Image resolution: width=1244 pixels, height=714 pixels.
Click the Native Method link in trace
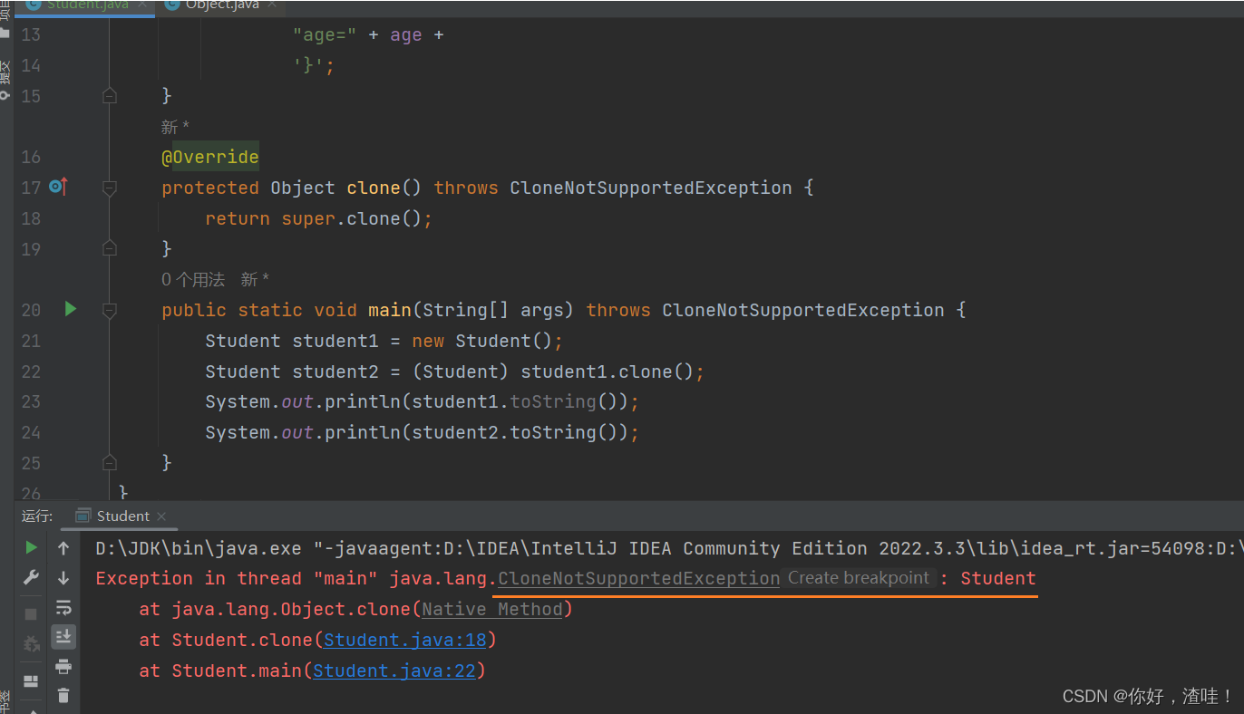tap(492, 609)
